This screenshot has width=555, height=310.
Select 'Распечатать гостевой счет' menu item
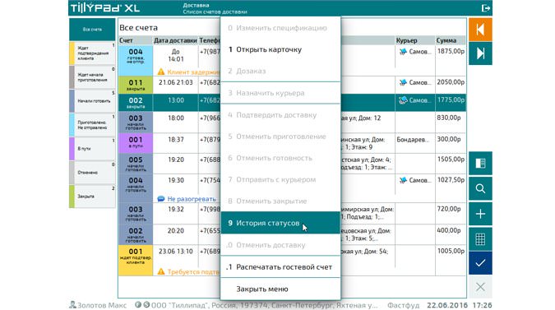(280, 267)
